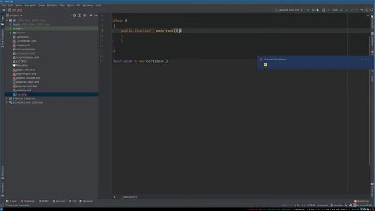Open the Structure side tab

point(2,172)
